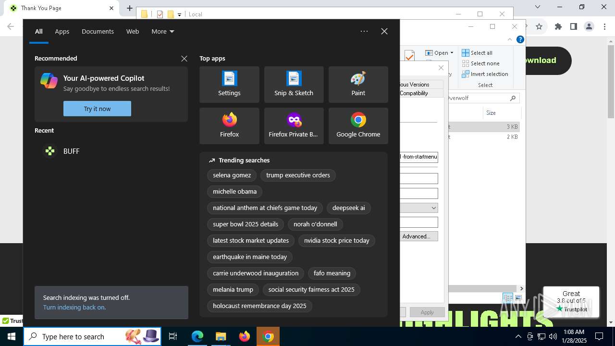Click Invert selection in Explorer ribbon

pyautogui.click(x=485, y=74)
